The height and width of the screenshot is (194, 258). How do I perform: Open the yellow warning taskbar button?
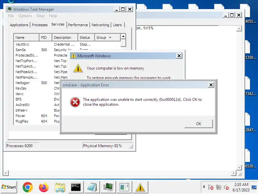140,187
